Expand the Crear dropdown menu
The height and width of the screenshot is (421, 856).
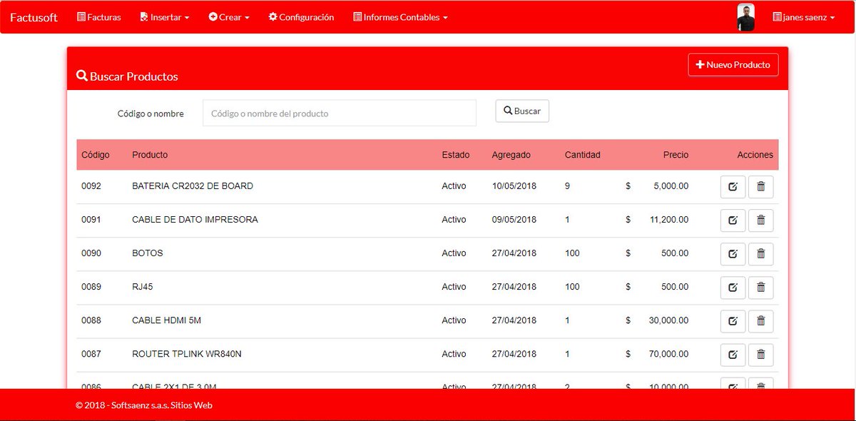pos(229,17)
